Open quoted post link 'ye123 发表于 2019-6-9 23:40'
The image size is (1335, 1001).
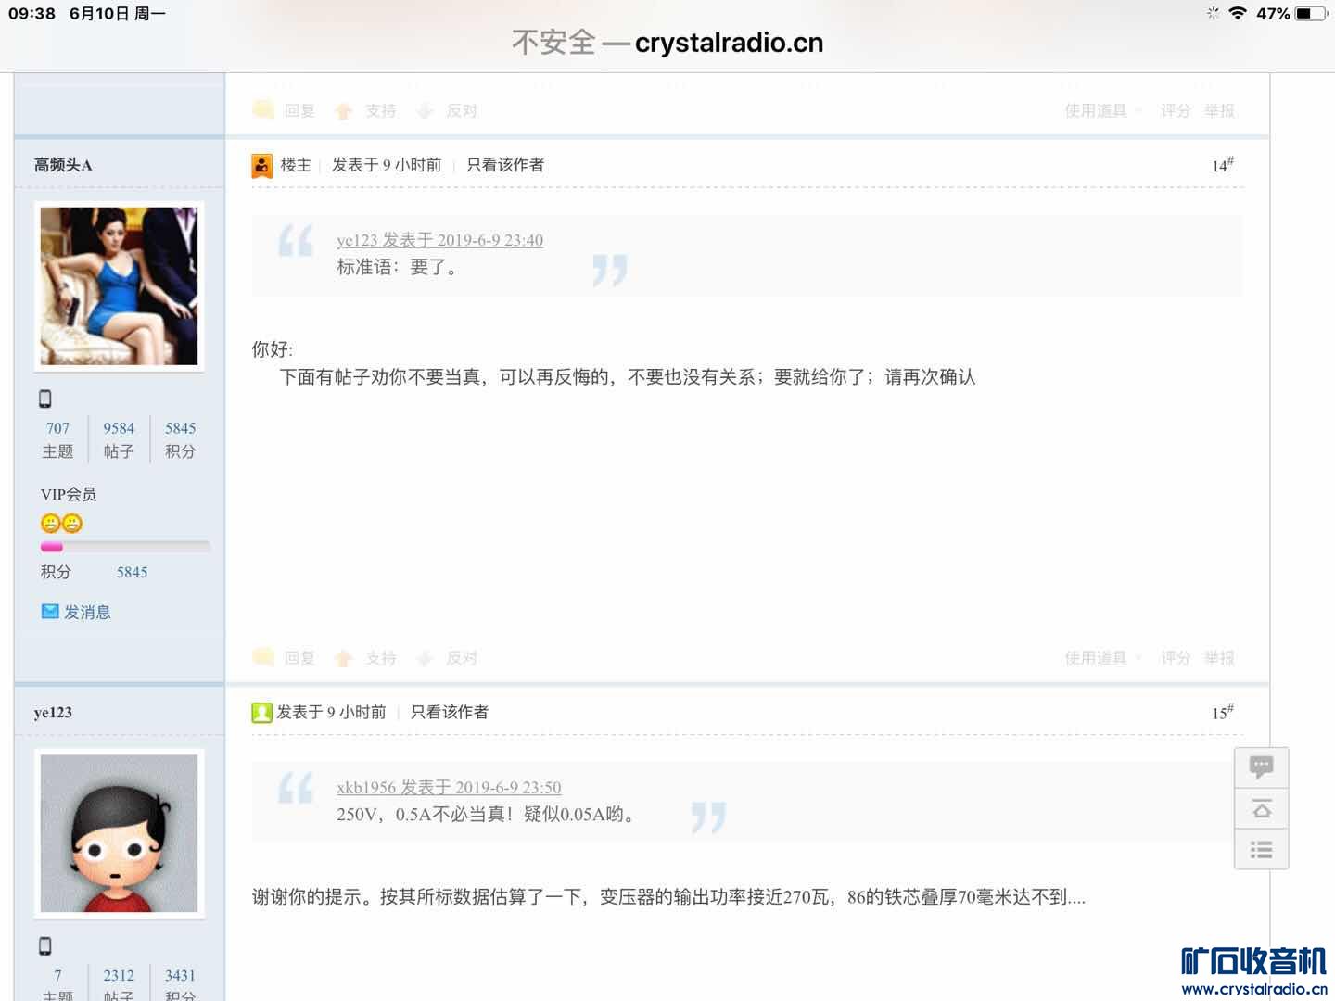[x=440, y=240]
